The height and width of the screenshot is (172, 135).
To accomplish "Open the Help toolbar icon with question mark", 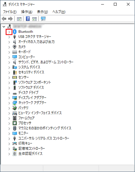I will tap(28, 19).
